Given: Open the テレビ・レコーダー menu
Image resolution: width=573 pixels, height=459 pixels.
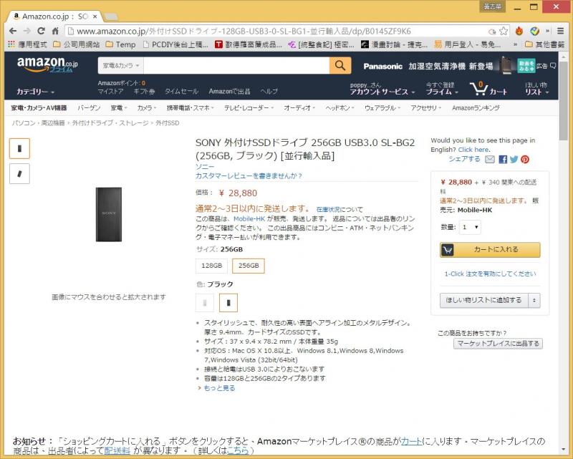Looking at the screenshot, I should 249,108.
